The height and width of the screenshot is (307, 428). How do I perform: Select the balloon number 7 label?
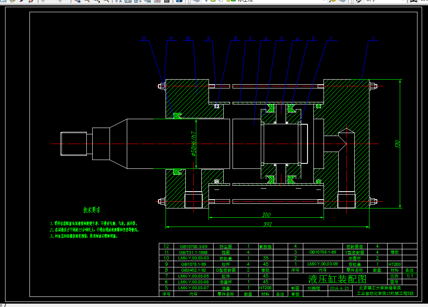click(x=250, y=38)
